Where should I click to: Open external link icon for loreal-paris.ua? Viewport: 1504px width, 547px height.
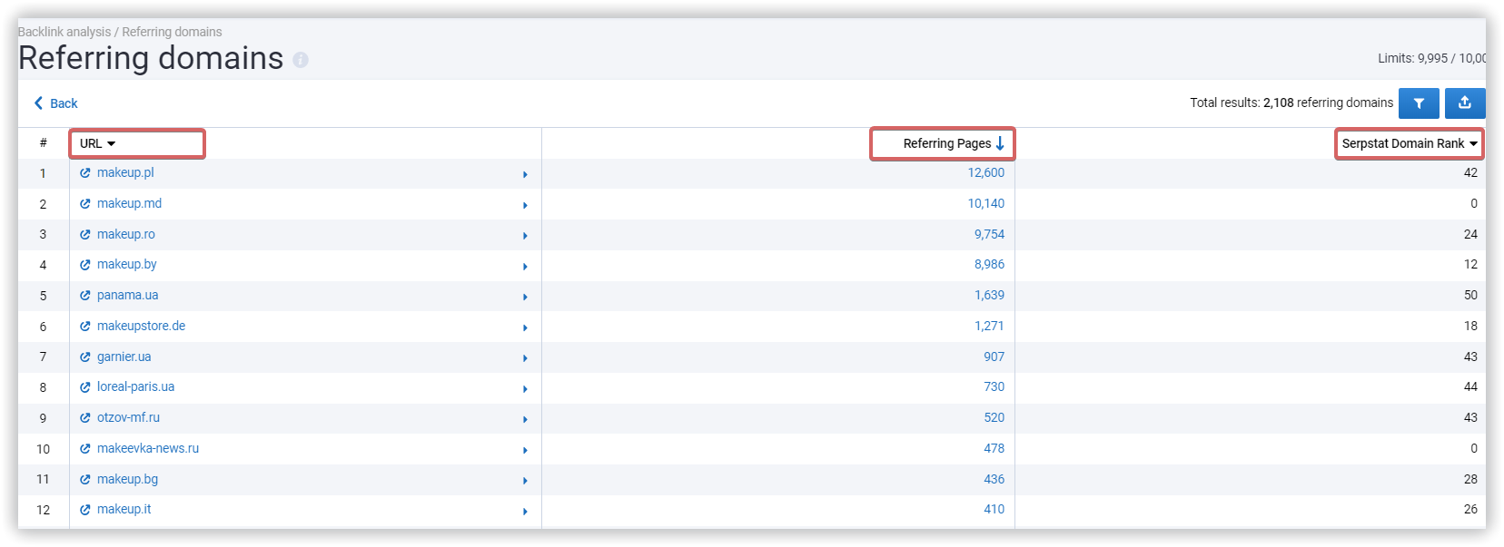pos(85,387)
